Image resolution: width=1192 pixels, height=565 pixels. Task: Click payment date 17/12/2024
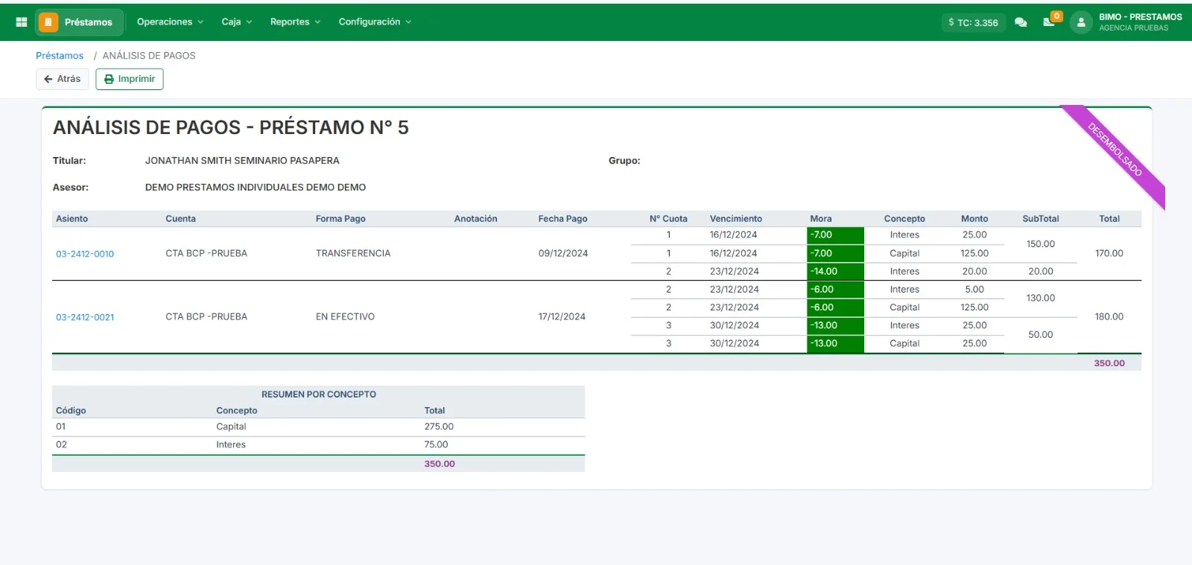[x=562, y=317]
